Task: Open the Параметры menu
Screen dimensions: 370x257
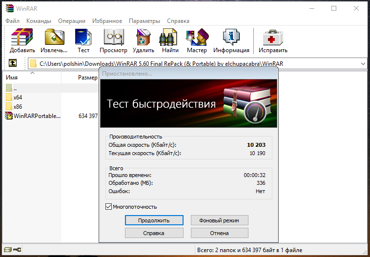Action: click(x=144, y=21)
